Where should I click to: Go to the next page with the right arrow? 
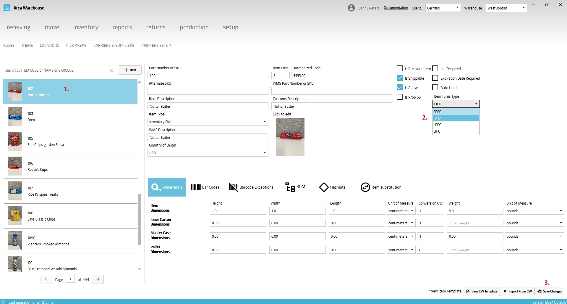tap(98, 279)
